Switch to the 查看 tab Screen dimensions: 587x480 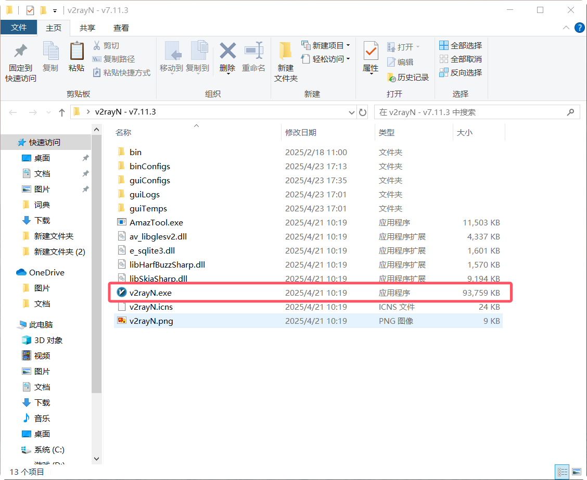(x=121, y=28)
